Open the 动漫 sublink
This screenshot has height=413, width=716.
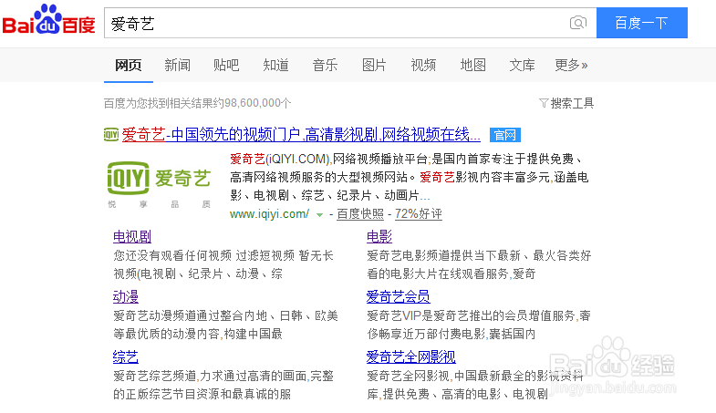[x=126, y=296]
